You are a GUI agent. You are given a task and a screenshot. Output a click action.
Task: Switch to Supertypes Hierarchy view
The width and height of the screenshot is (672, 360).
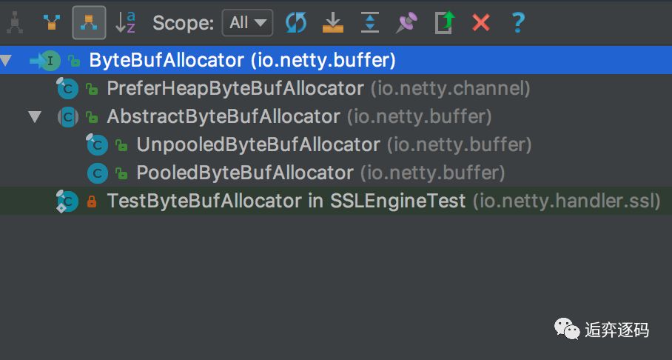[x=51, y=23]
